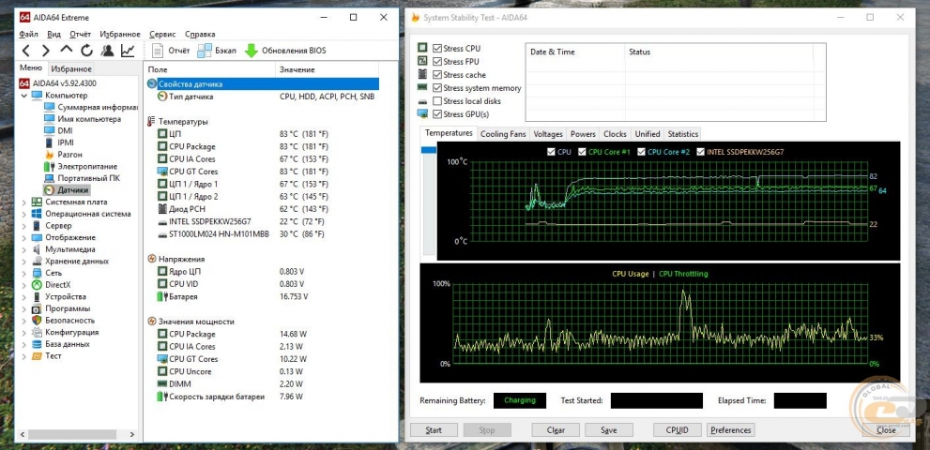Viewport: 930px width, 450px height.
Task: Switch to Powers tab
Action: pos(583,134)
